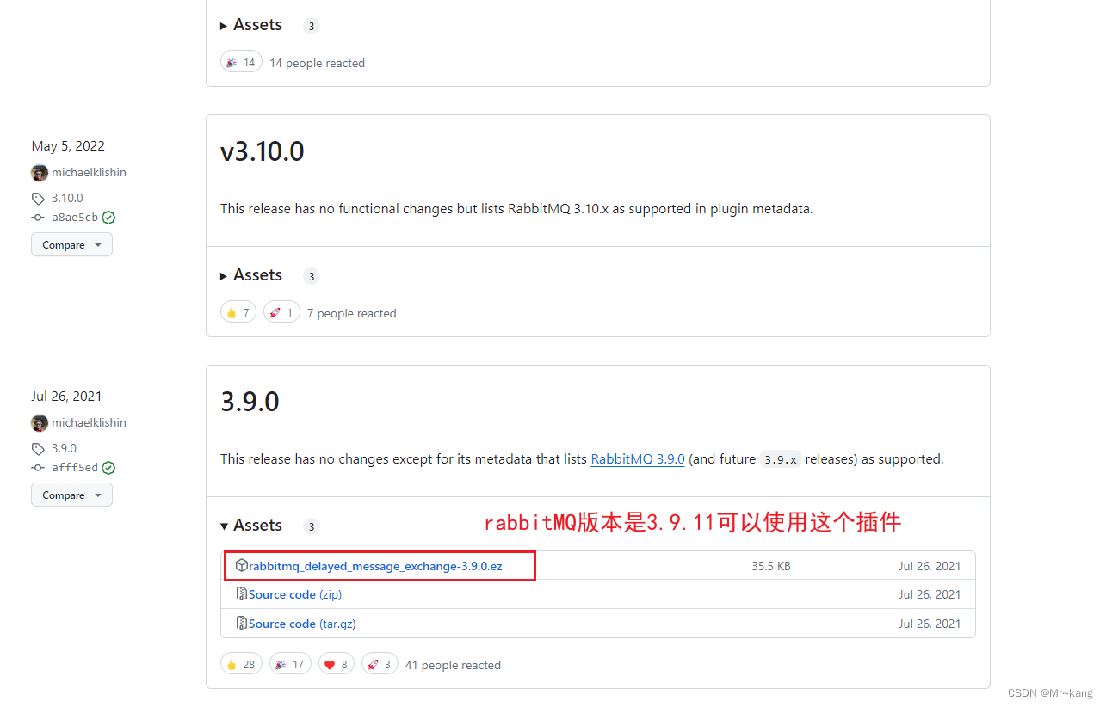Toggle rocket reaction with 3 count
Viewport: 1106px width, 707px height.
pos(380,664)
